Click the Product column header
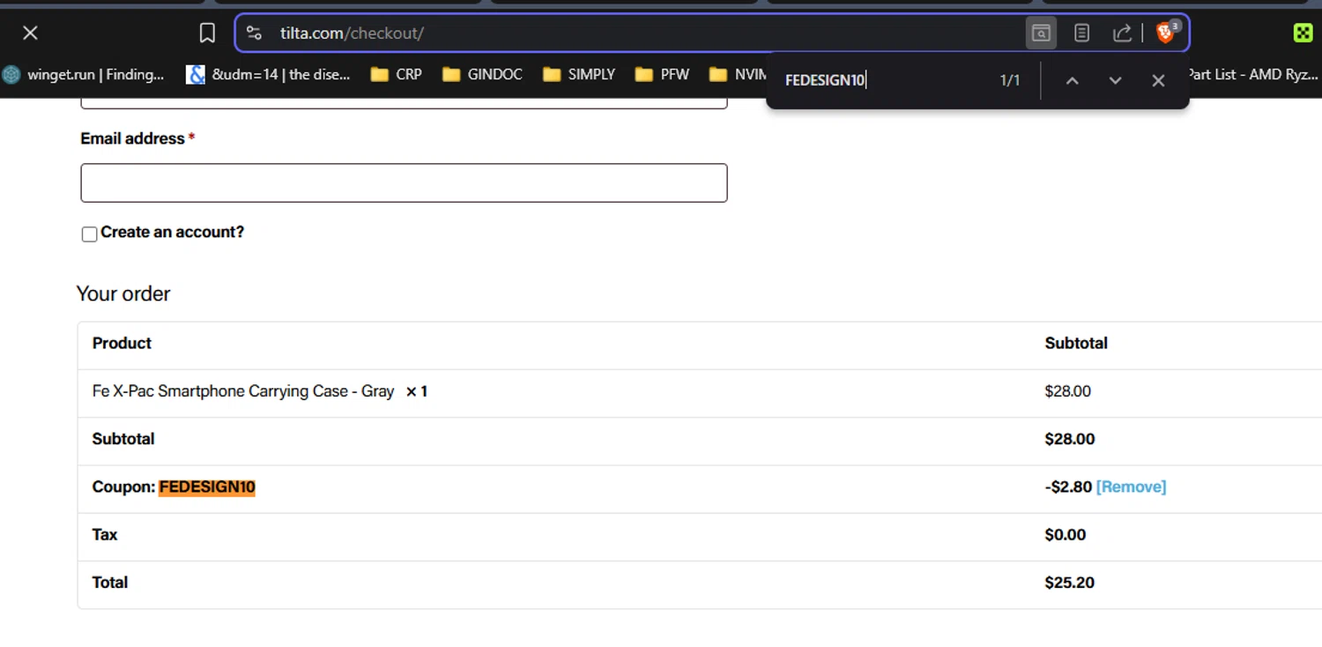 122,343
